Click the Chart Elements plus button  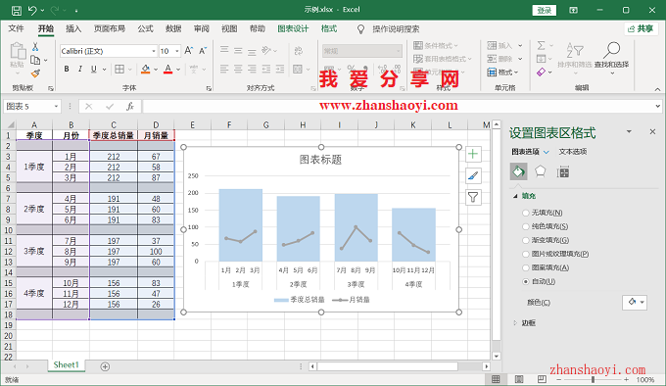(473, 154)
